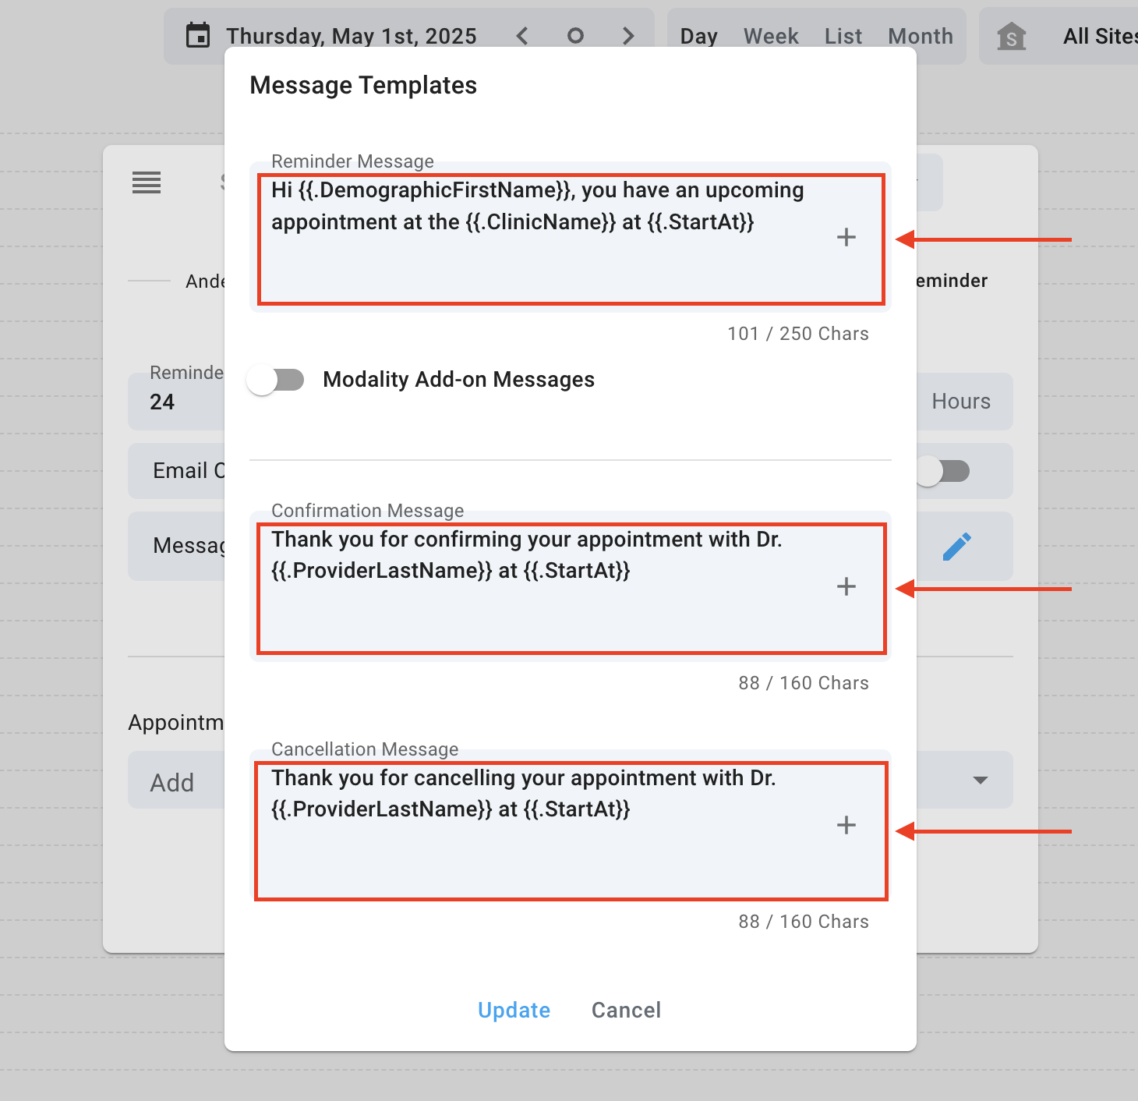Click the site house icon
The image size is (1138, 1101).
tap(1011, 36)
